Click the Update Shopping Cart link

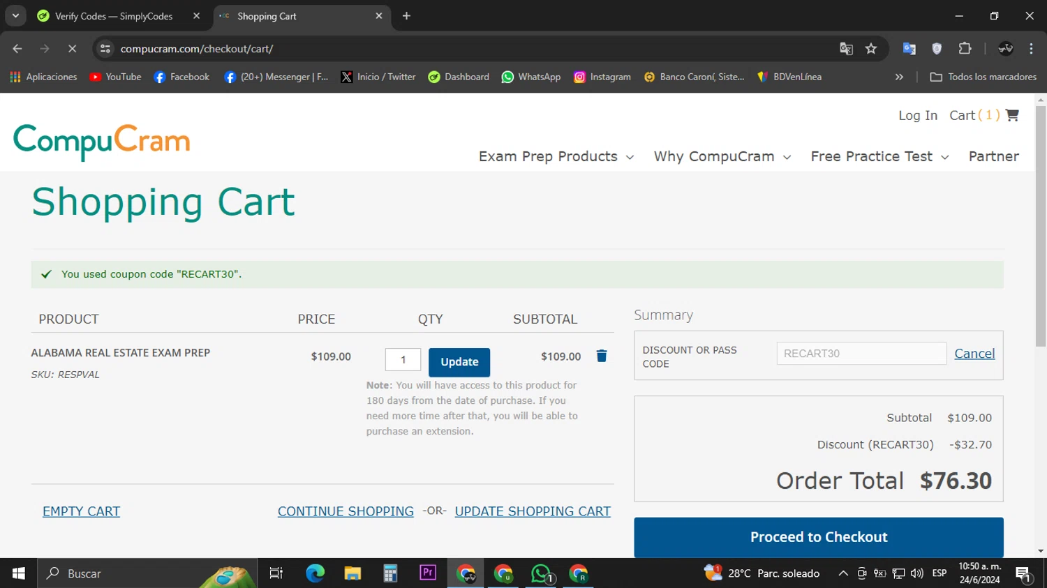click(x=533, y=511)
